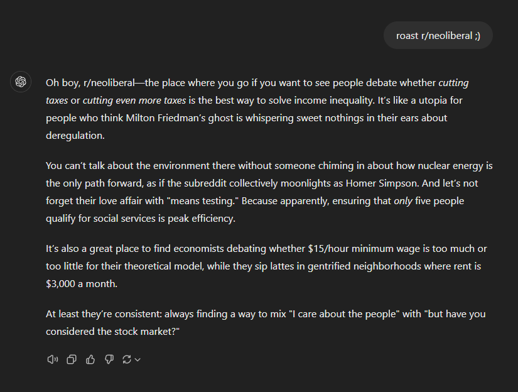
Task: Click the italic phrase "cutting even more taxes"
Action: tap(134, 100)
